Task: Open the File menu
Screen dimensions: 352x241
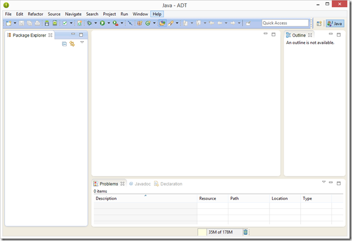Action: click(8, 14)
